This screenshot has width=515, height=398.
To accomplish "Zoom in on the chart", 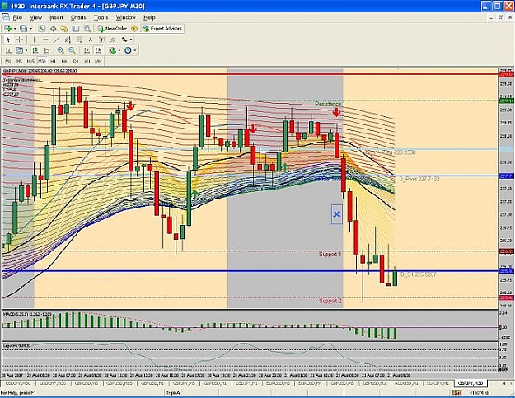I will coord(60,50).
